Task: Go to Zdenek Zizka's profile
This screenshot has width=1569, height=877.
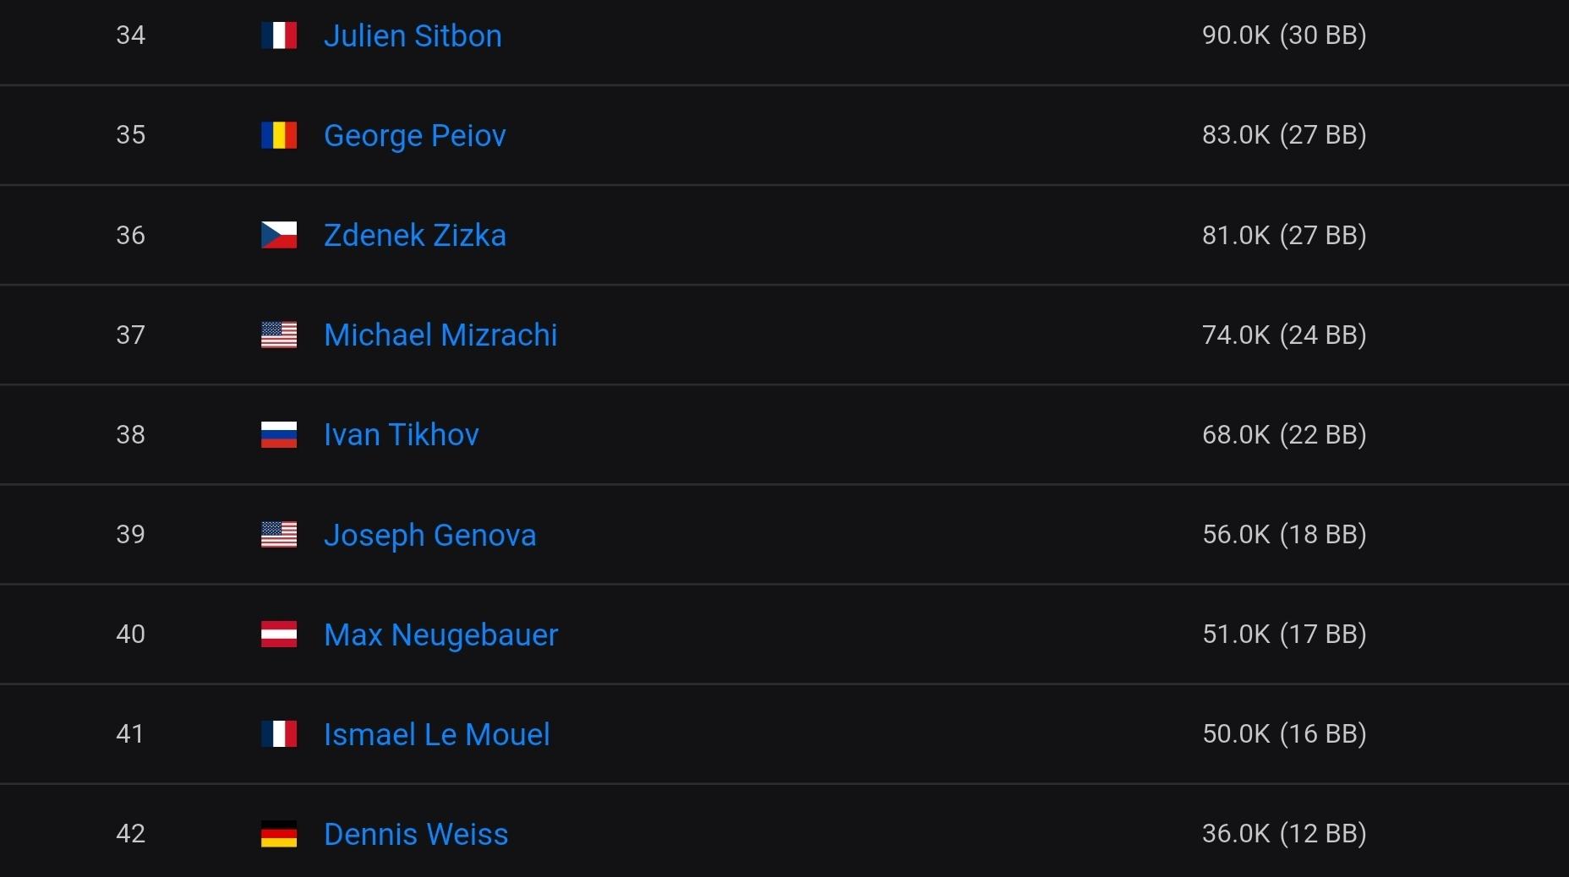Action: 414,235
